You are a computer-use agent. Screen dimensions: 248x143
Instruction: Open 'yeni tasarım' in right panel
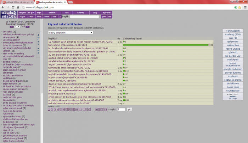tap(233, 31)
